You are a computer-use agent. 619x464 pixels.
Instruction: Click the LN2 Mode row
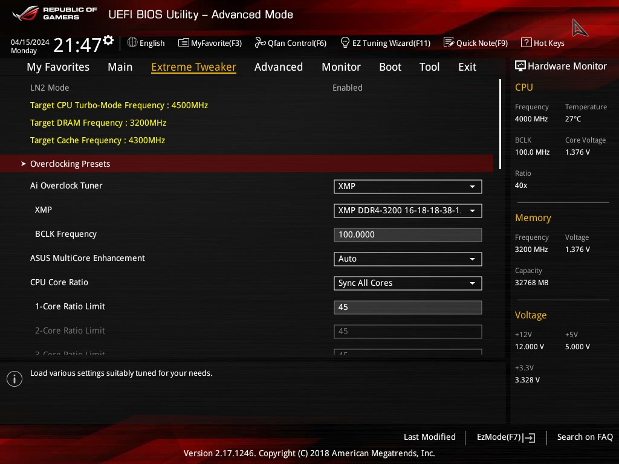point(247,88)
